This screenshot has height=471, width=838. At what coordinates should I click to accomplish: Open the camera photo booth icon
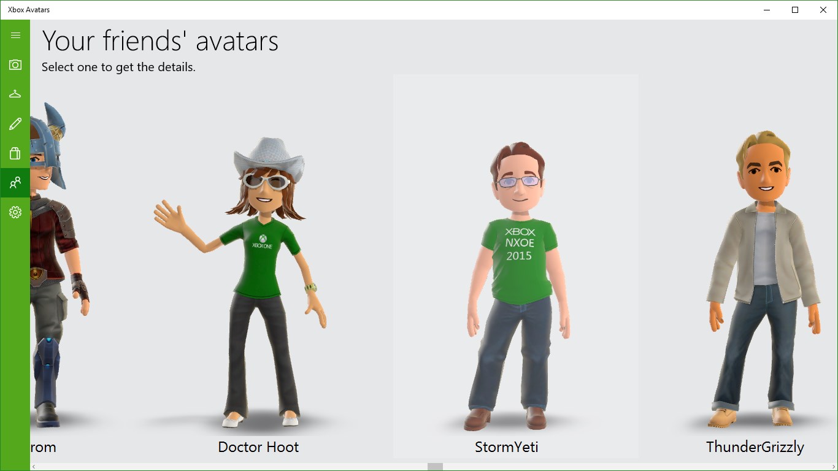tap(15, 65)
